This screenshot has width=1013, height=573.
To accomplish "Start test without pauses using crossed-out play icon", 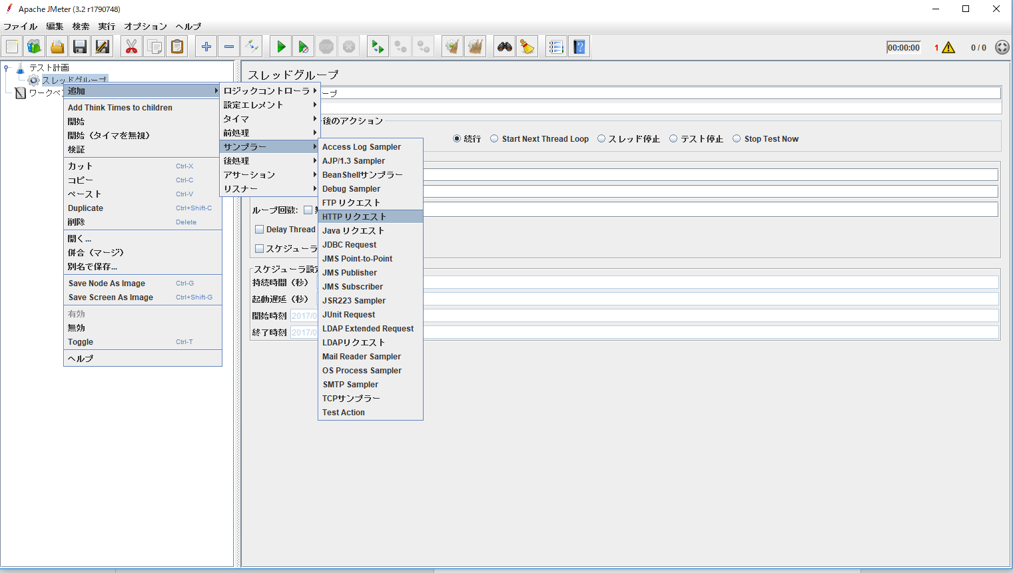I will 303,46.
